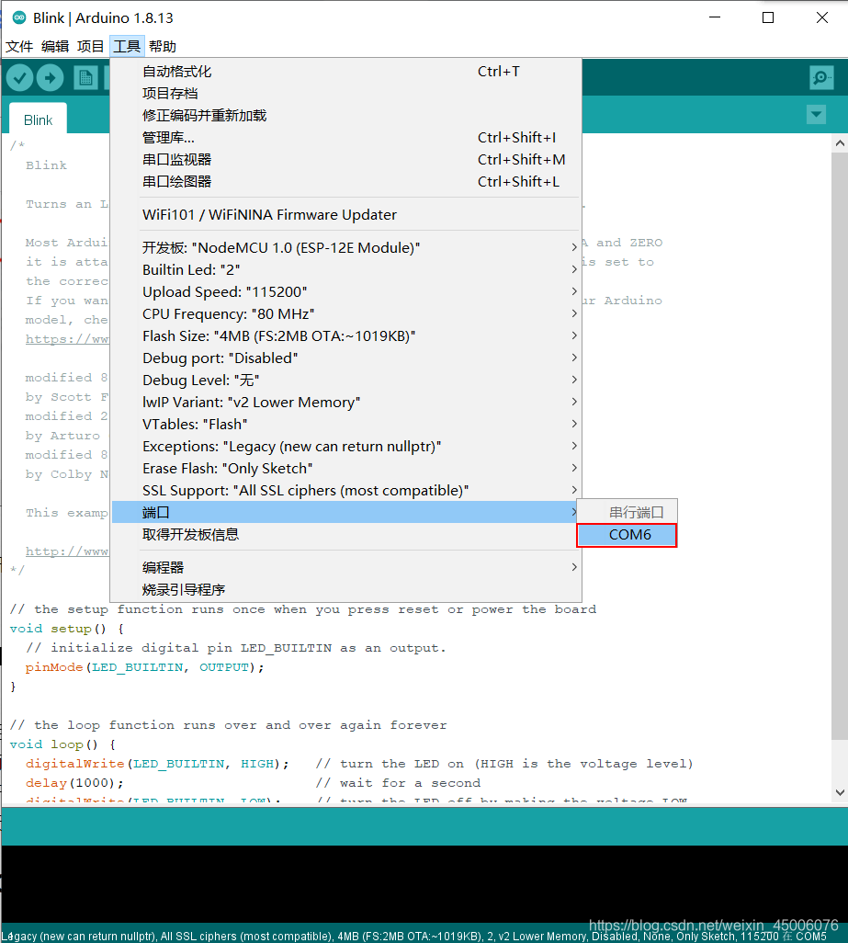
Task: Click the black console output area
Action: 424,884
